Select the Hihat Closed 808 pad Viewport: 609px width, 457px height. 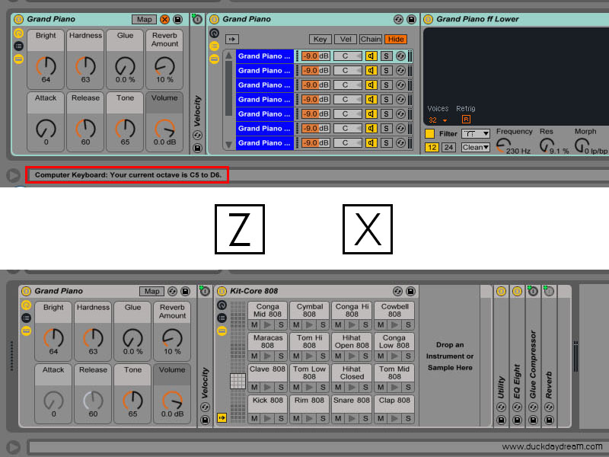coord(352,373)
